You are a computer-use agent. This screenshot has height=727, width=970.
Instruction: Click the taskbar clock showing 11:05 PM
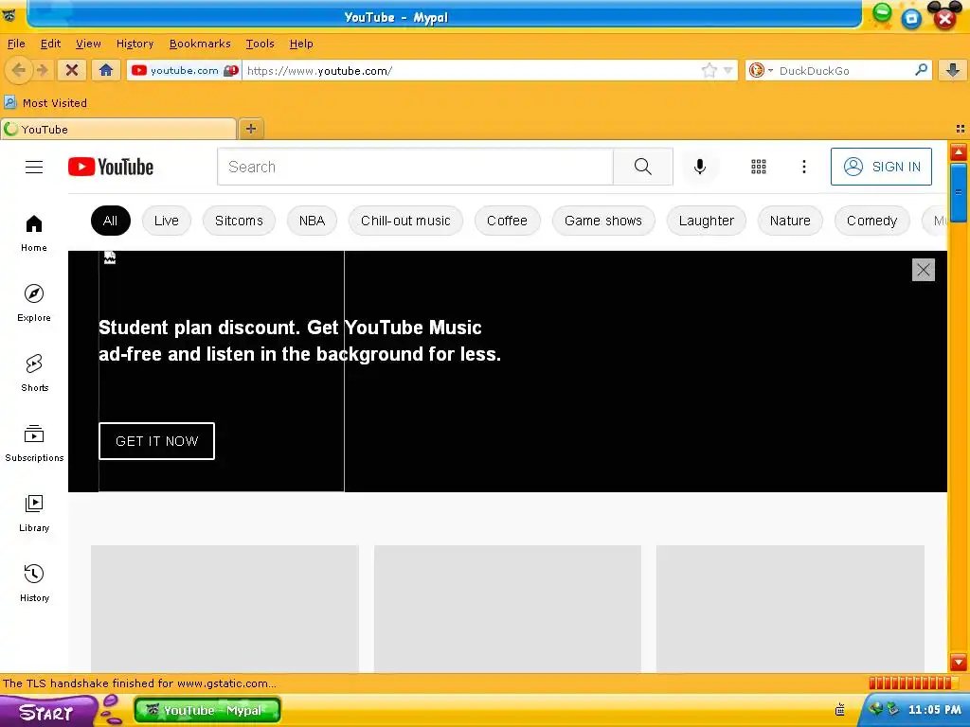tap(934, 709)
